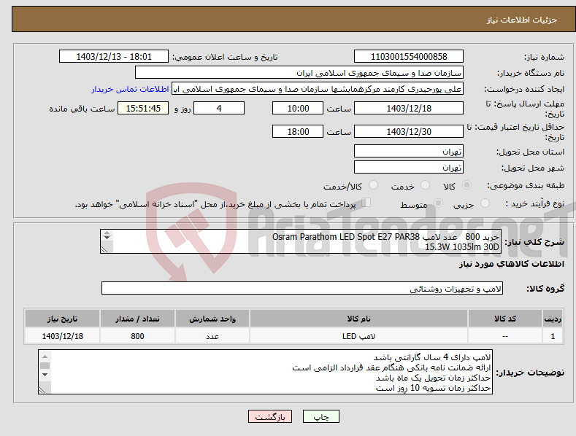Click the لامپ LED cell in table
The width and height of the screenshot is (576, 436).
click(x=359, y=336)
